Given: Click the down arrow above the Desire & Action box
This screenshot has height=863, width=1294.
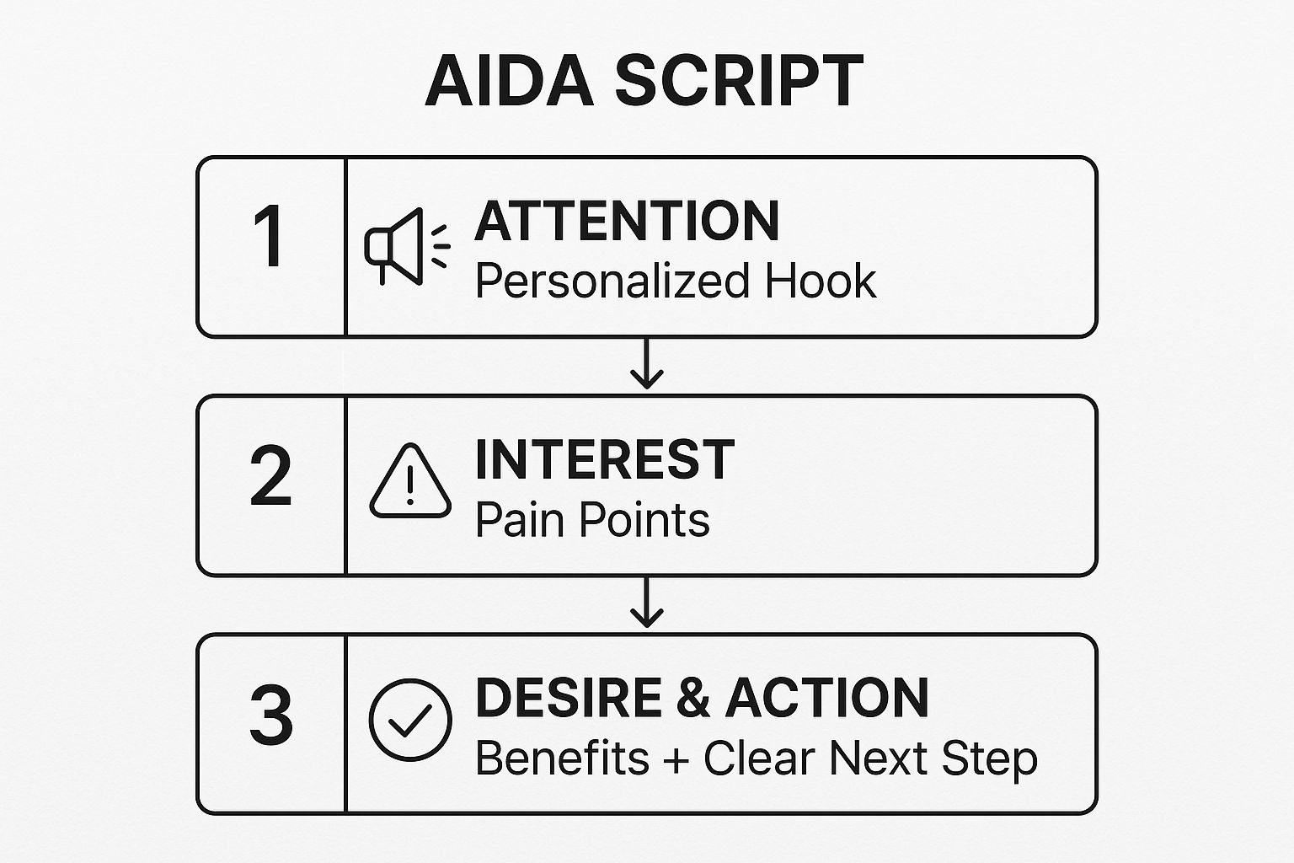Looking at the screenshot, I should (x=646, y=604).
